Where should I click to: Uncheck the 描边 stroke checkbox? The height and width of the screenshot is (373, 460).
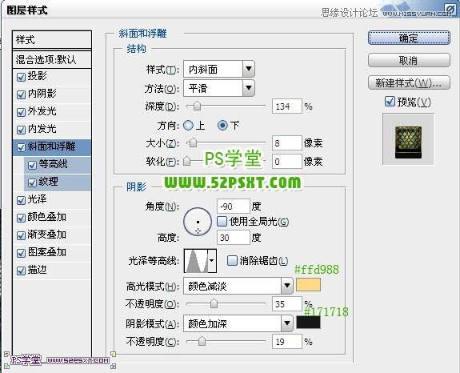pos(21,271)
